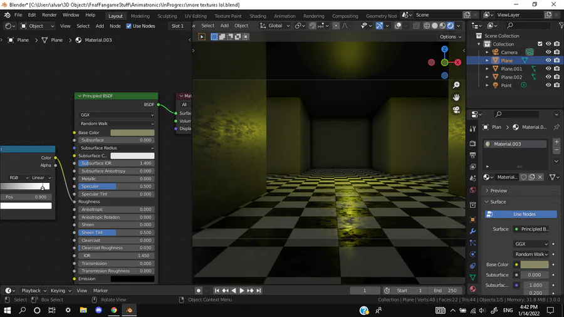This screenshot has width=564, height=317.
Task: Hide Camera in viewport via eye icon
Action: coord(548,52)
